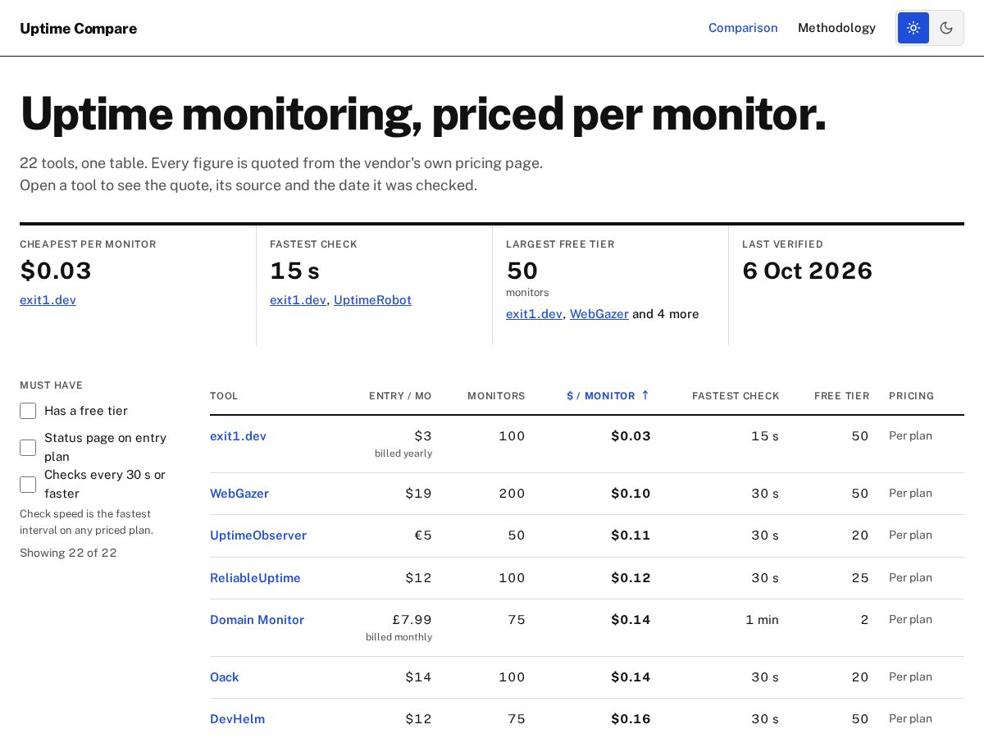The image size is (984, 738).
Task: Open UptimeRobot link under Fastest check
Action: (372, 300)
